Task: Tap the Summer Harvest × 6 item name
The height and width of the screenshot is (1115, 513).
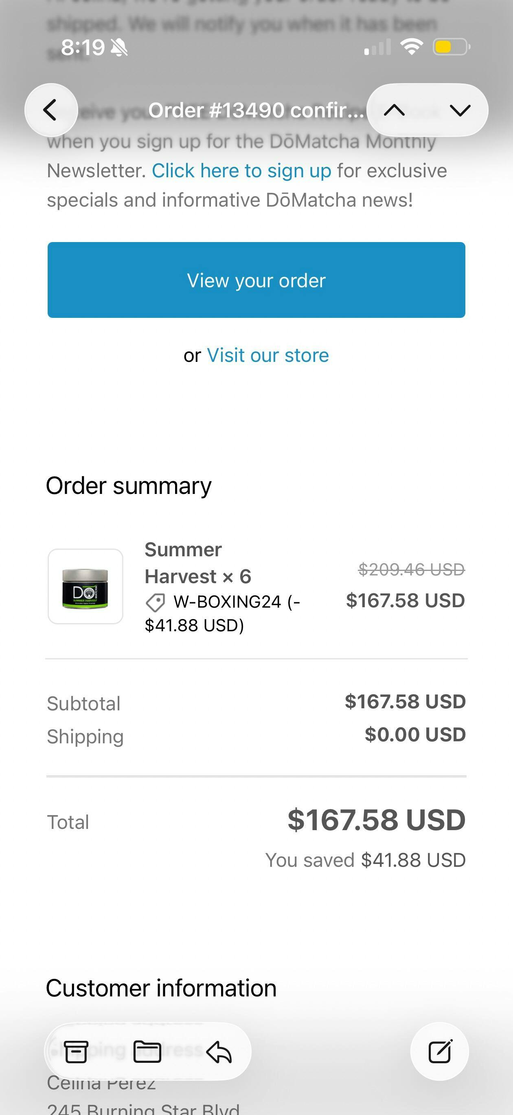Action: 198,563
